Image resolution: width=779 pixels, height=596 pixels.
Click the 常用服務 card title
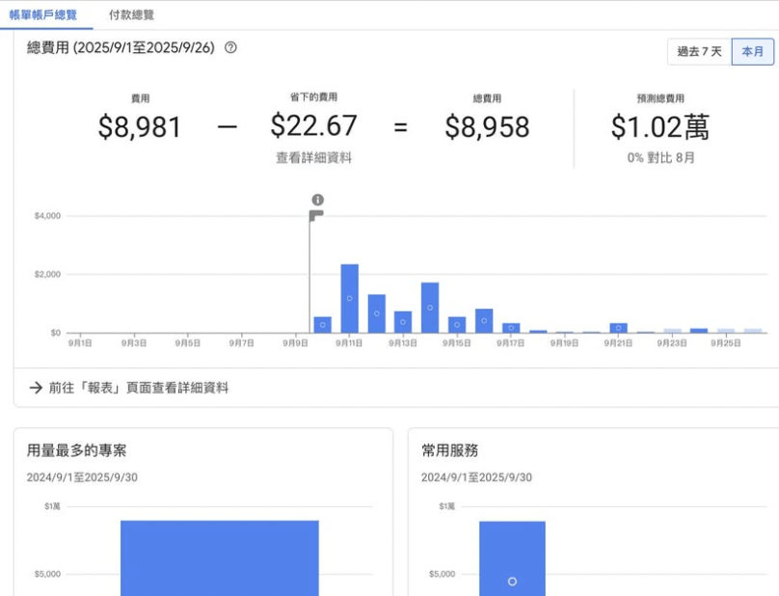[x=449, y=450]
